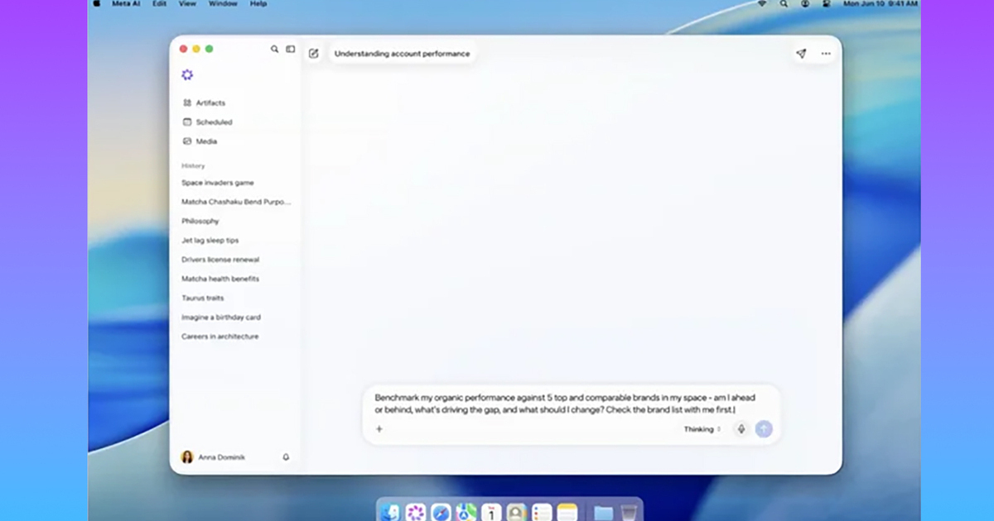994x521 pixels.
Task: Launch Safari from the dock
Action: click(x=441, y=513)
